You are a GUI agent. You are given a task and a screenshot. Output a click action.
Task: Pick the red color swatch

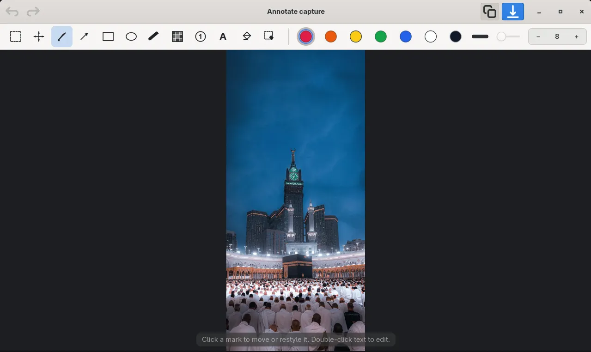click(306, 36)
